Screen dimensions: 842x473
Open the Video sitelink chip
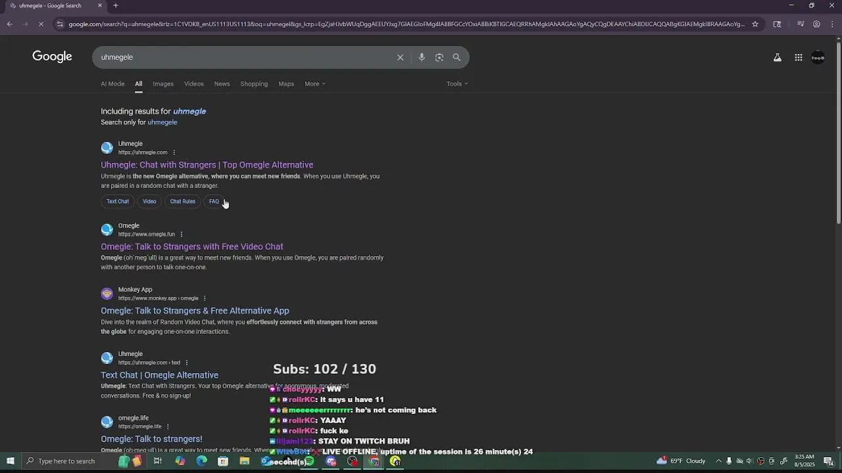tap(149, 202)
